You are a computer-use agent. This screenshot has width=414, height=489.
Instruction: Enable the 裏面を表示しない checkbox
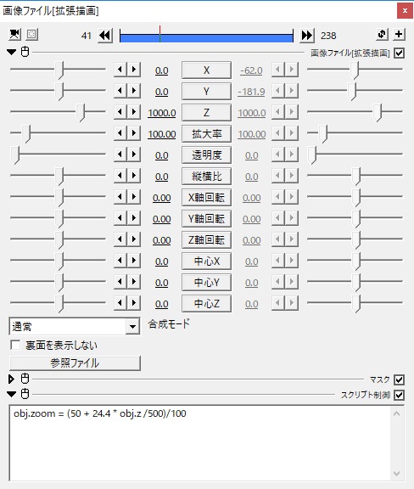pyautogui.click(x=15, y=345)
